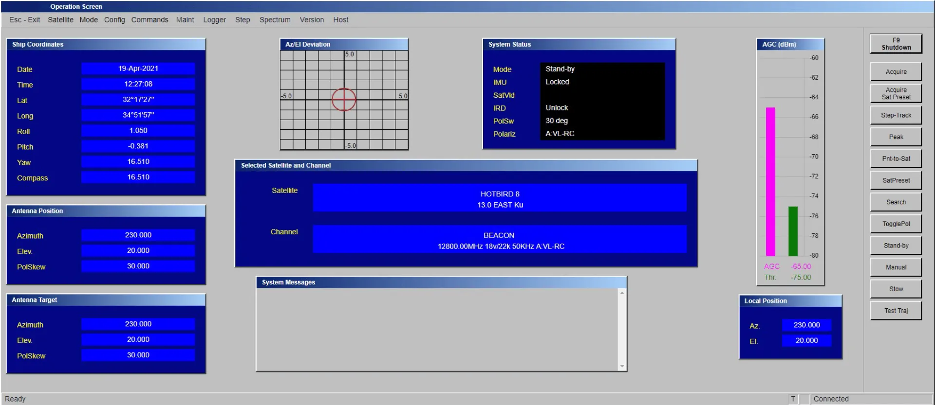Toggle polarization with TogglePol button
This screenshot has width=935, height=405.
[x=896, y=224]
